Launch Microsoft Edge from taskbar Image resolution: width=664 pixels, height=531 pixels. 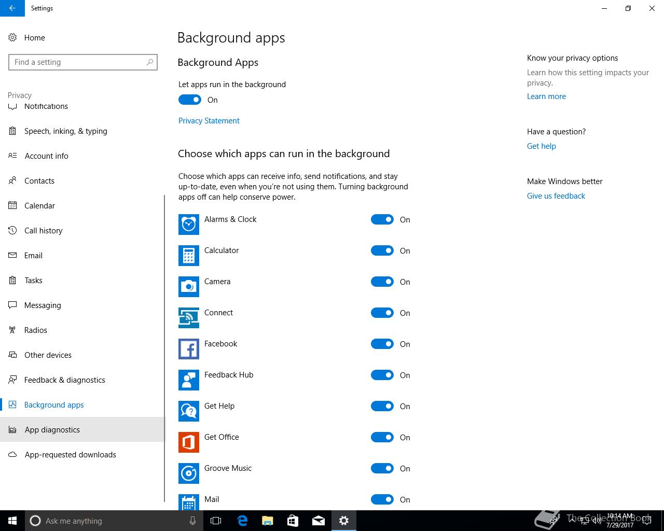[242, 521]
